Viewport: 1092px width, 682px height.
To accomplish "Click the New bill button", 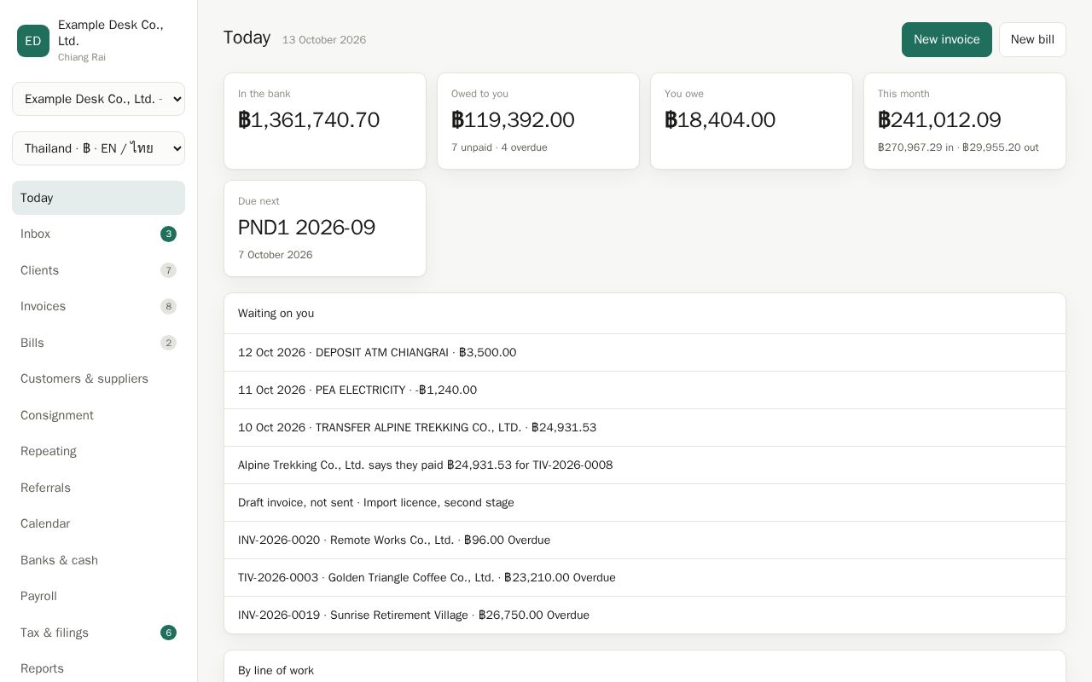I will pyautogui.click(x=1032, y=39).
